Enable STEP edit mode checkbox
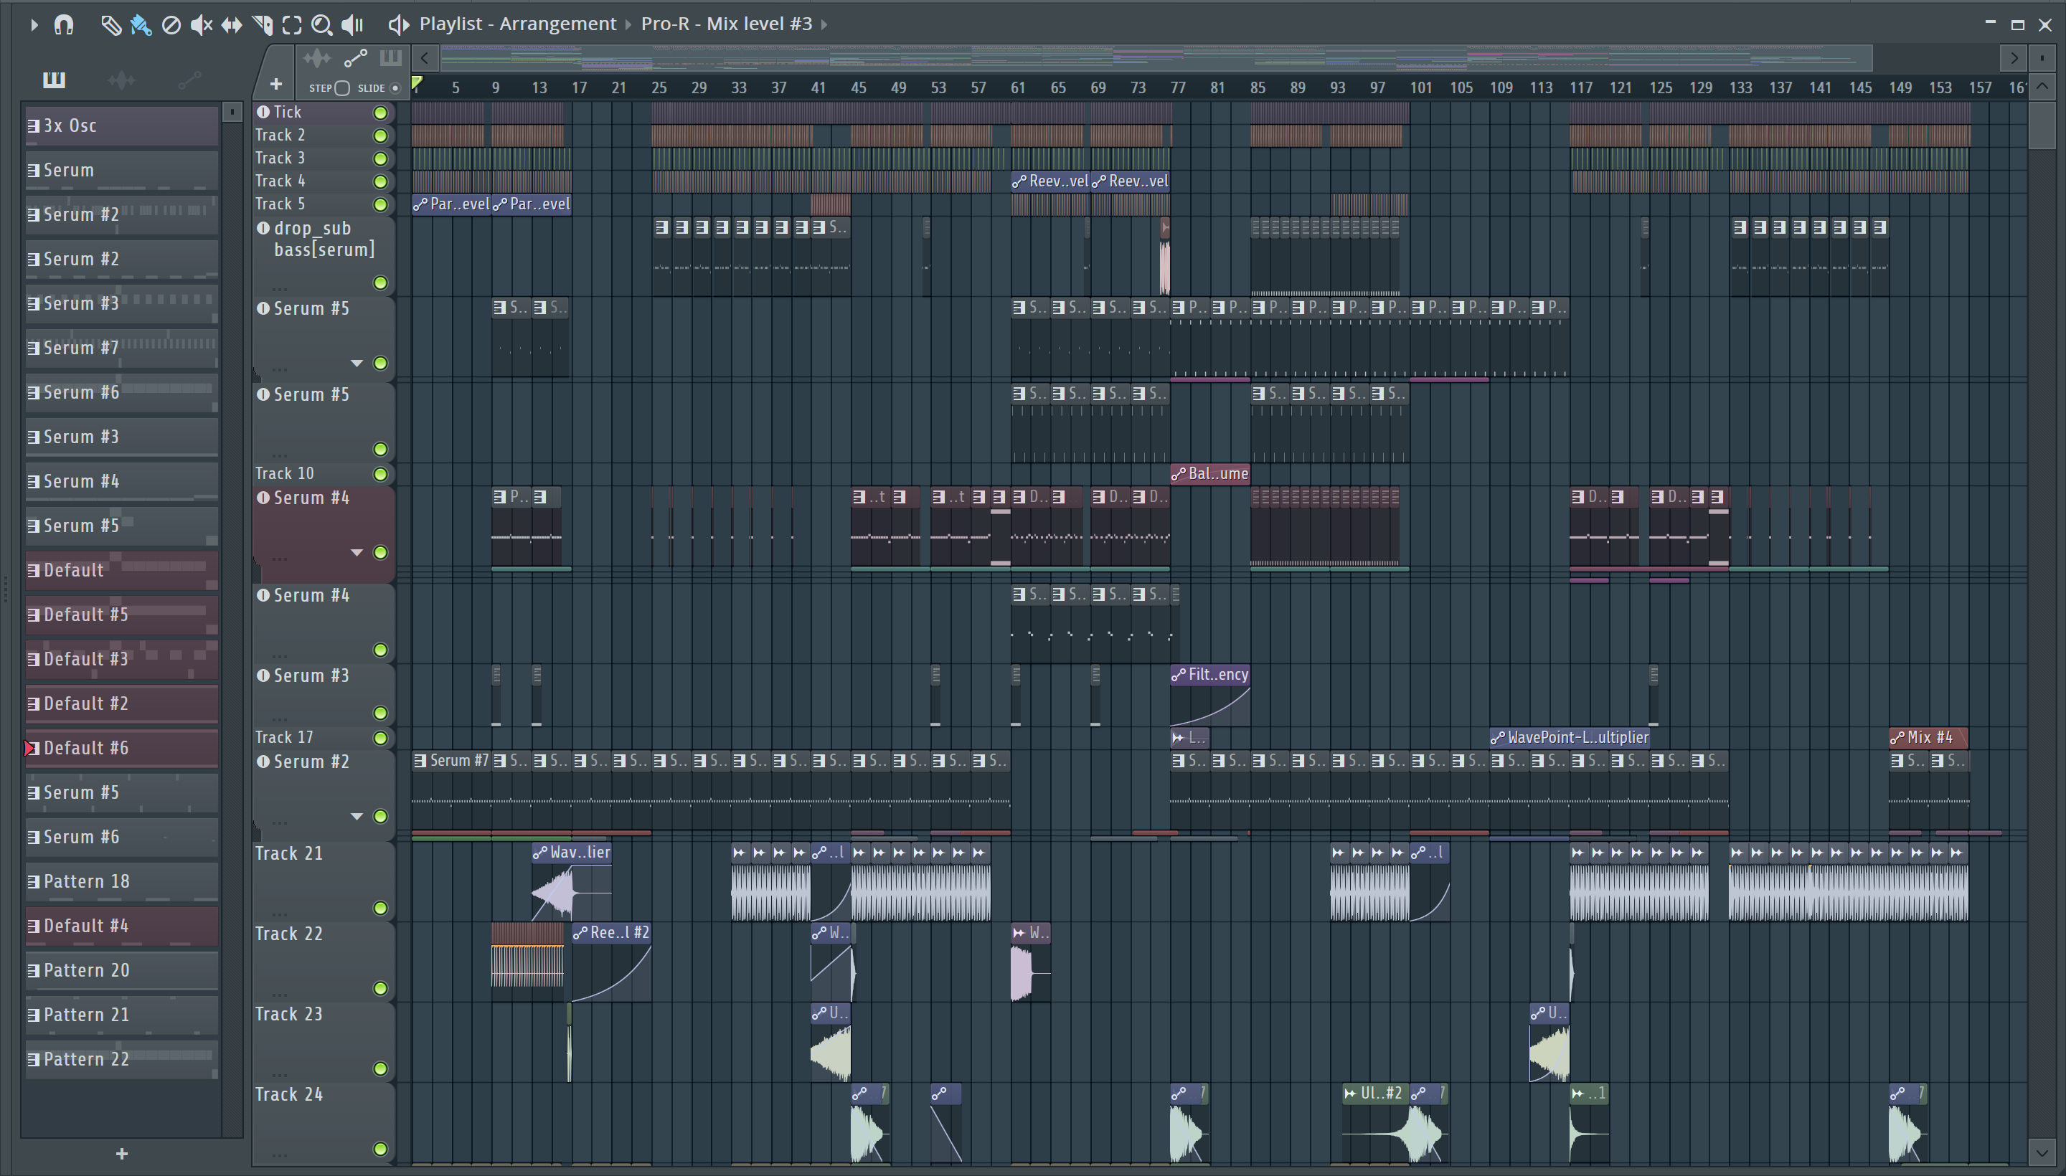 (x=343, y=88)
